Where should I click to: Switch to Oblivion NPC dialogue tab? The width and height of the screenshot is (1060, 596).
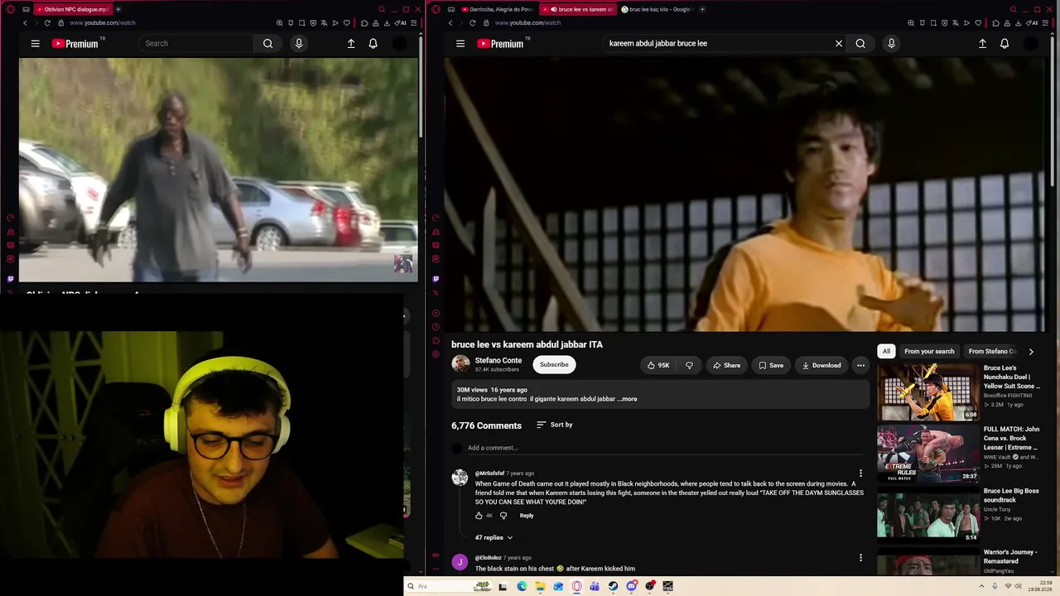click(x=72, y=9)
